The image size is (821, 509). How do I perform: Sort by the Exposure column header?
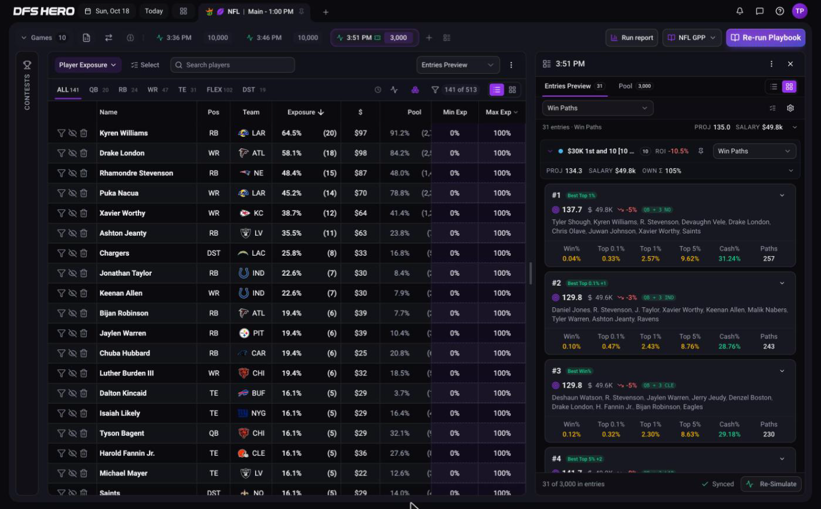(306, 112)
